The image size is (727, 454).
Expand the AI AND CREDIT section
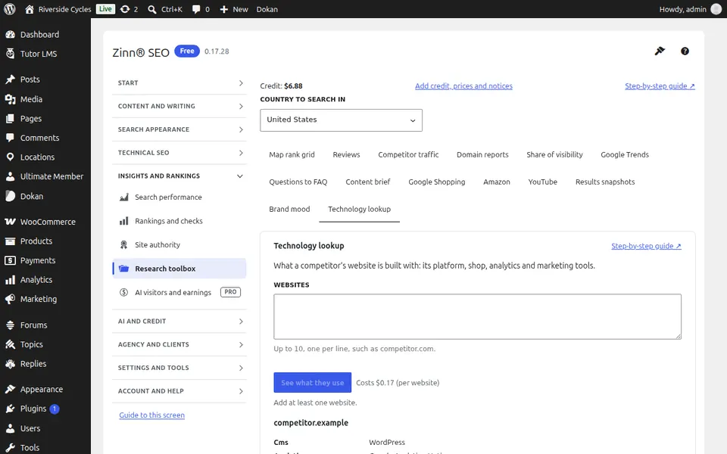pyautogui.click(x=179, y=321)
